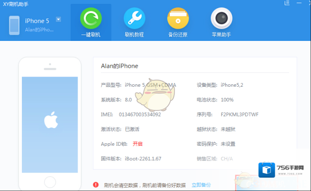Click the 立即备份 backup now link
Viewport: 311px width, 191px height.
coord(201,185)
